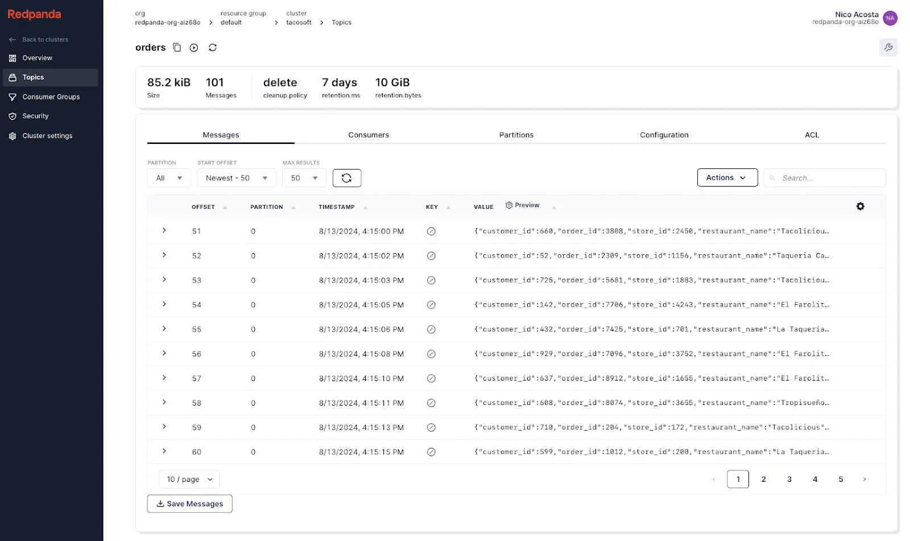The height and width of the screenshot is (541, 910).
Task: Click the Topics sidebar icon
Action: tap(13, 77)
